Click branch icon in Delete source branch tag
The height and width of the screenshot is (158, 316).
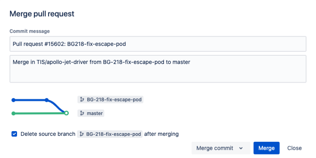coord(82,134)
